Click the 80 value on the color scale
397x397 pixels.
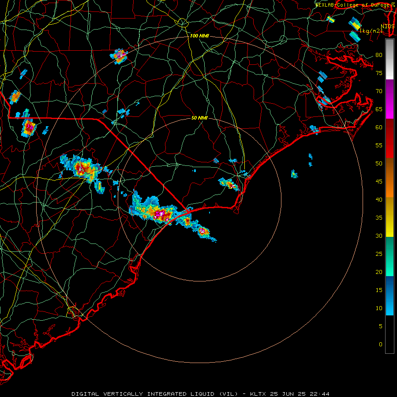pyautogui.click(x=379, y=55)
